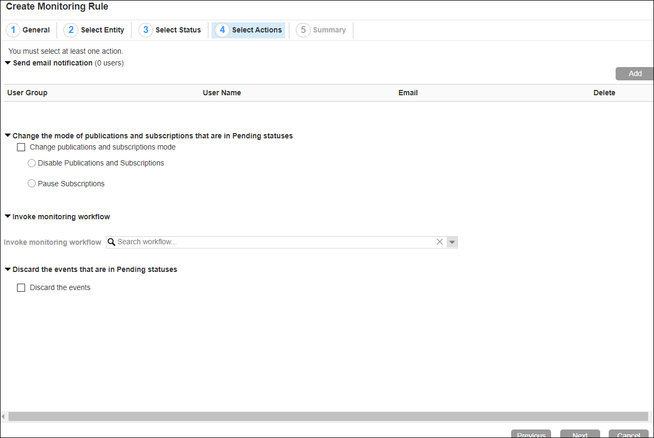Viewport: 654px width, 438px height.
Task: Select Disable Publications and Subscriptions radio button
Action: pyautogui.click(x=31, y=163)
